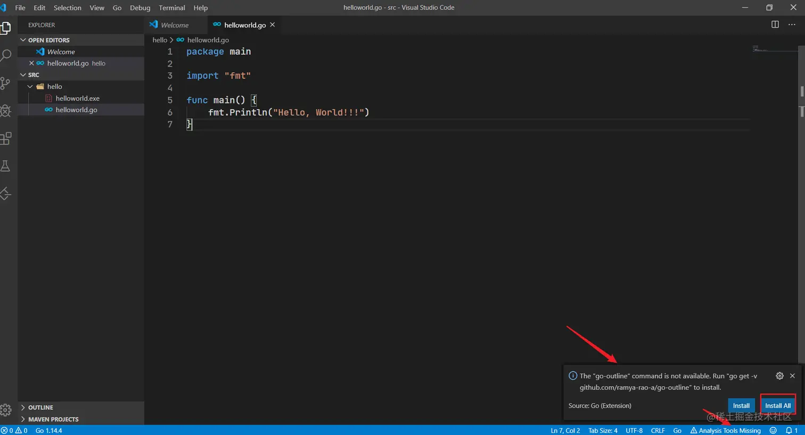Viewport: 805px width, 435px height.
Task: Collapse the hello folder
Action: coord(30,86)
